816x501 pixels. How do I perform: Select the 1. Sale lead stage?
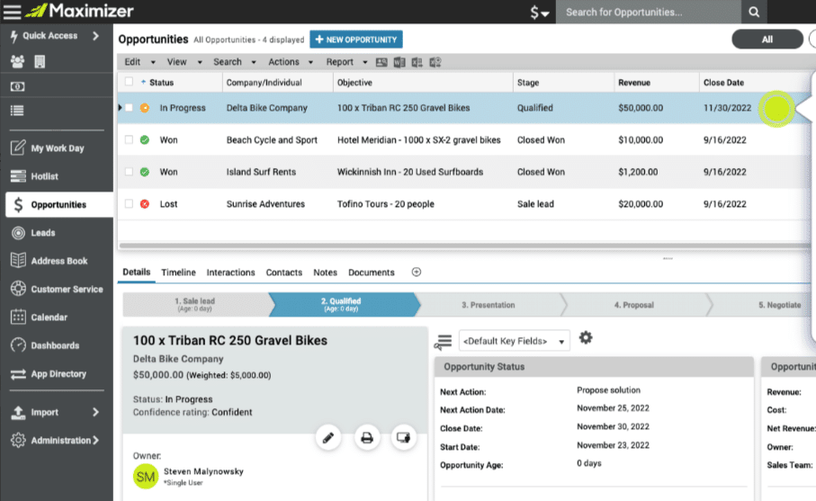tap(195, 305)
